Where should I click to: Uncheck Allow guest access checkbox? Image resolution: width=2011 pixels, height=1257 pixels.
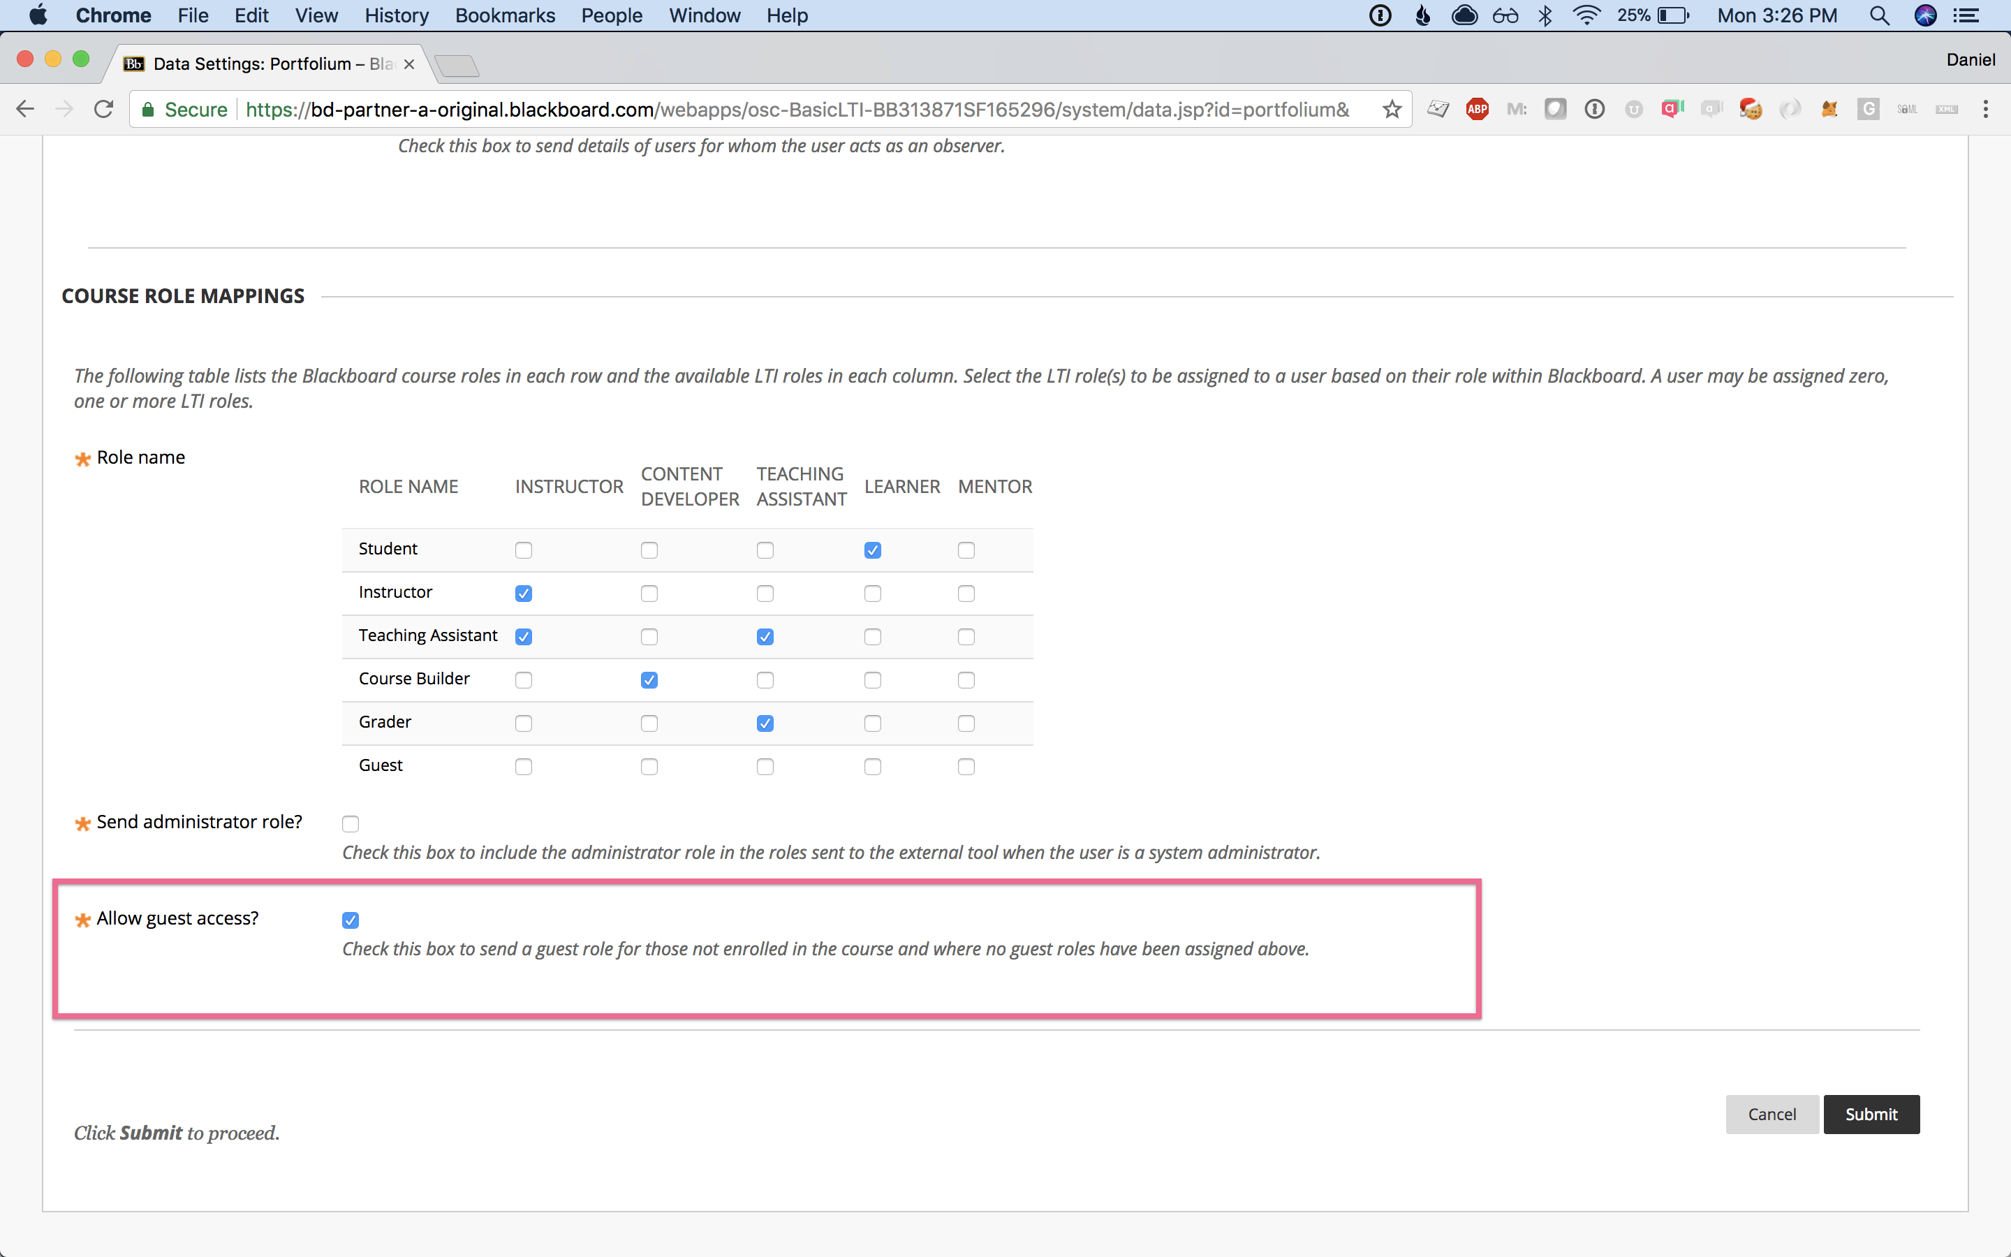351,920
